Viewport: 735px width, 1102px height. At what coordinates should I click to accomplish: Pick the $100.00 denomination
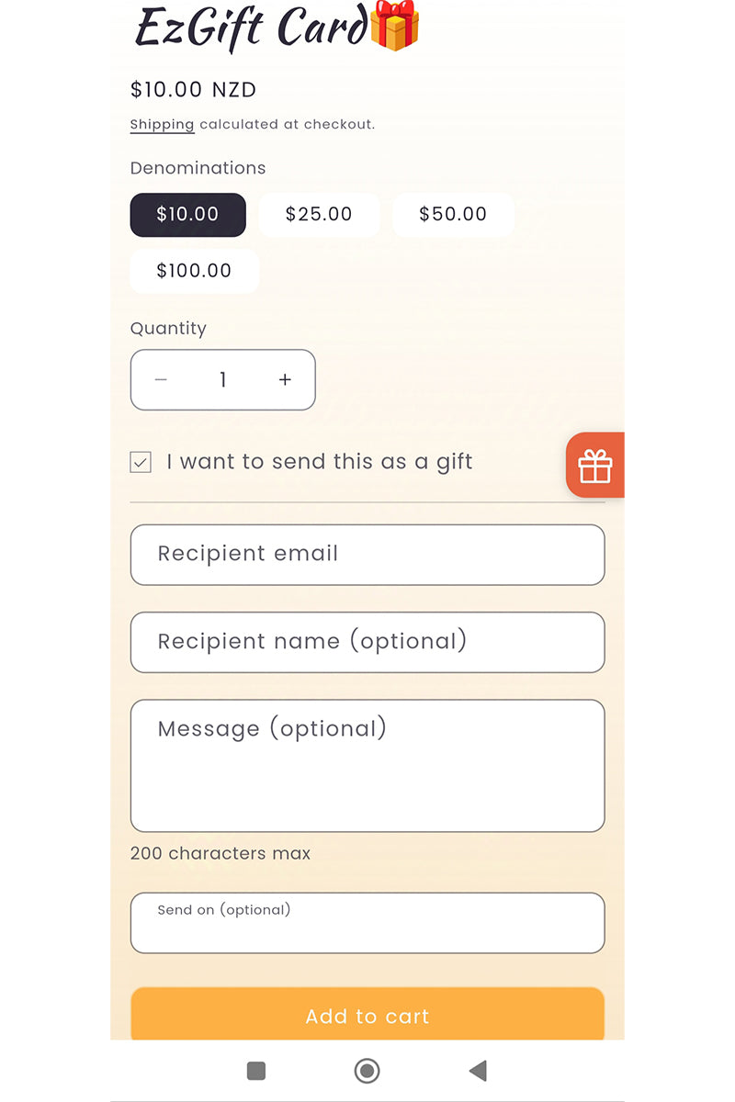194,271
